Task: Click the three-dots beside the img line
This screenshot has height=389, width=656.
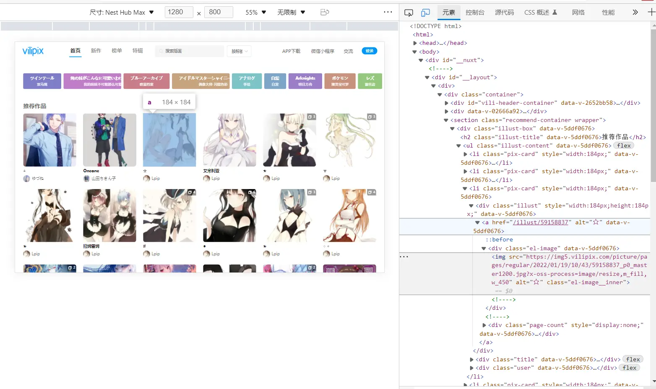Action: [x=403, y=257]
